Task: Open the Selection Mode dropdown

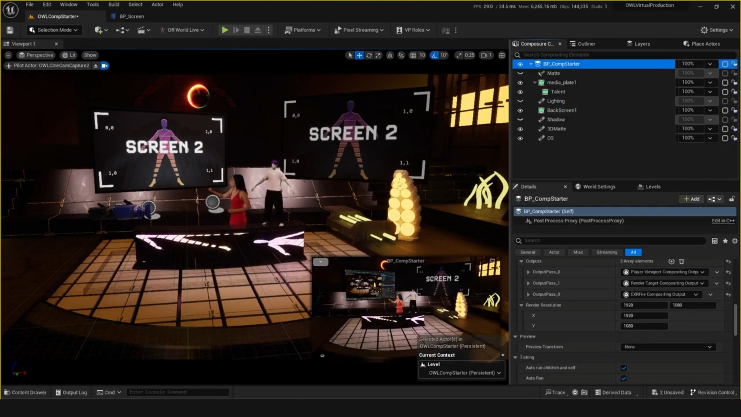Action: pyautogui.click(x=54, y=30)
